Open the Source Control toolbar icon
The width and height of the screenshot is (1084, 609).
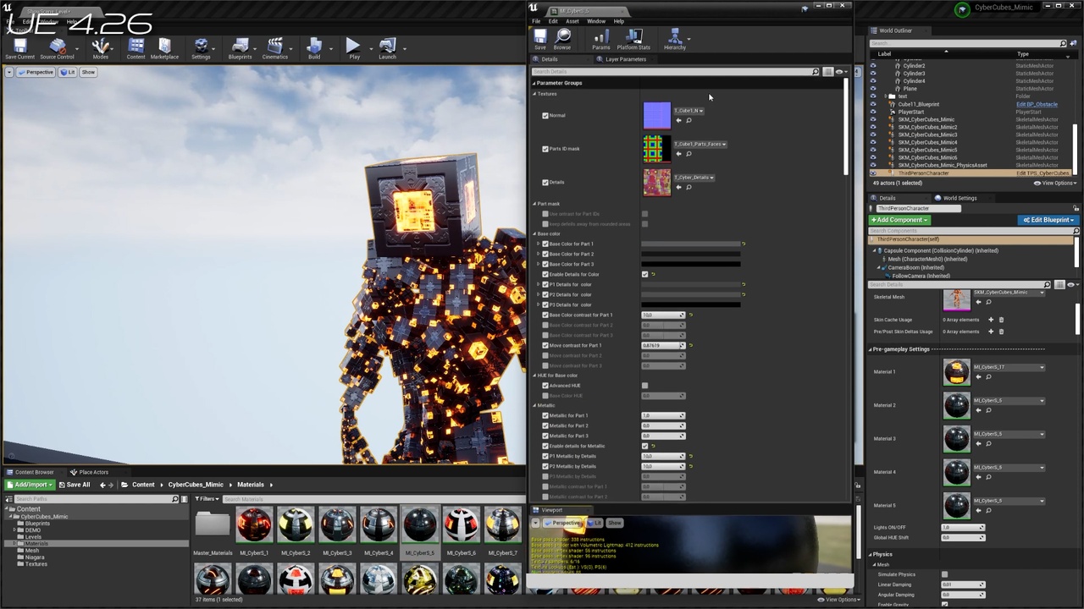[x=57, y=48]
